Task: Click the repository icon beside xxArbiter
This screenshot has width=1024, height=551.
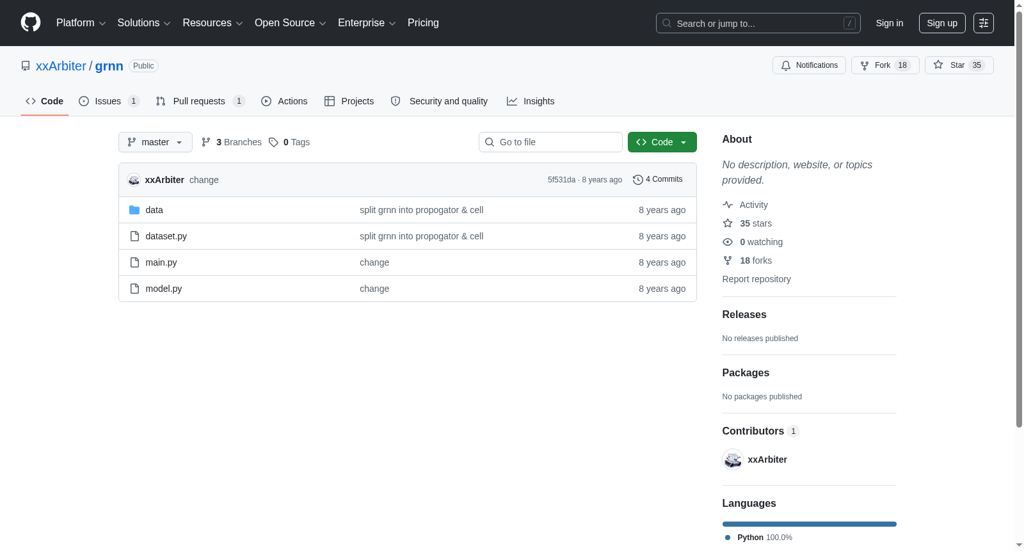Action: (26, 66)
